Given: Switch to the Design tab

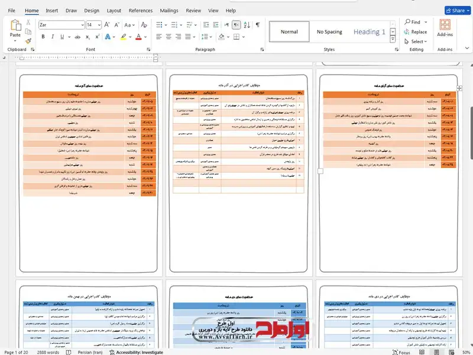Looking at the screenshot, I should 92,11.
